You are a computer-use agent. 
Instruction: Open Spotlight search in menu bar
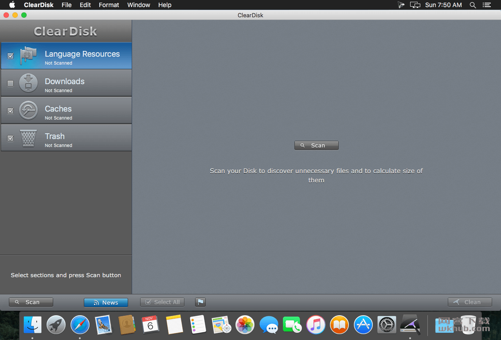[x=473, y=5]
